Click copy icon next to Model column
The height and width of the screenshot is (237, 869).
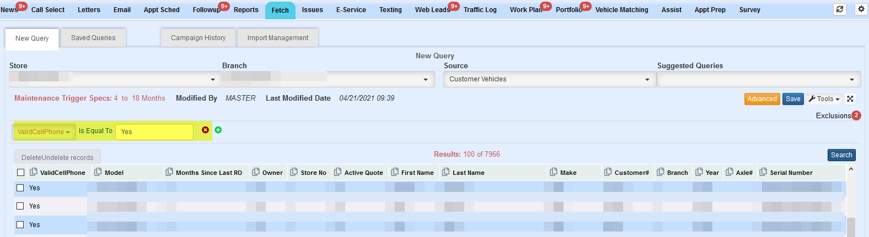click(98, 172)
